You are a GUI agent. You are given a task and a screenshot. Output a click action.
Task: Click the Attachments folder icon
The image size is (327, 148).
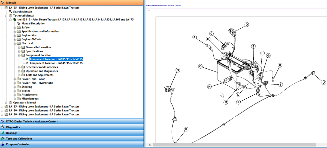(x=19, y=95)
